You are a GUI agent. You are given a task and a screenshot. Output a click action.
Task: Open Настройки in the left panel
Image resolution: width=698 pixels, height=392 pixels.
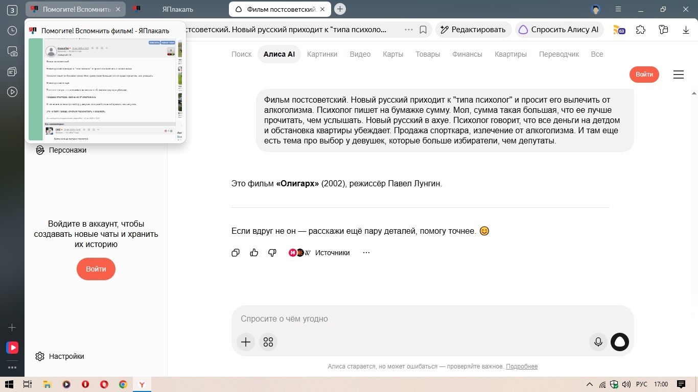point(60,356)
